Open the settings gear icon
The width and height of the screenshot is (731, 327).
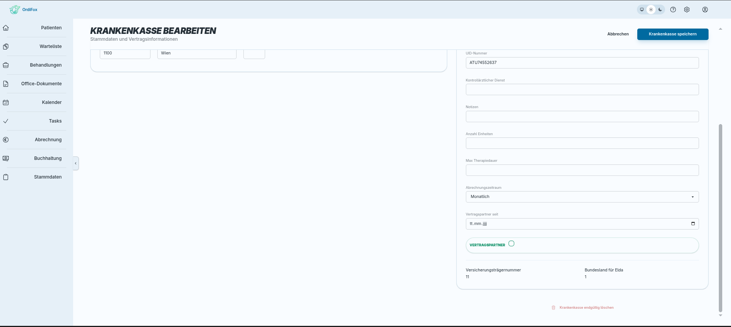point(687,10)
